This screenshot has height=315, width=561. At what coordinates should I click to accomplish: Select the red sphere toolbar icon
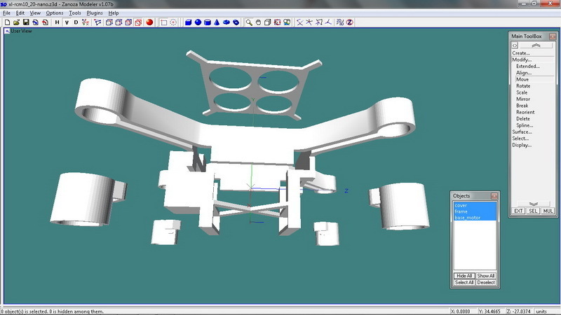pos(149,22)
